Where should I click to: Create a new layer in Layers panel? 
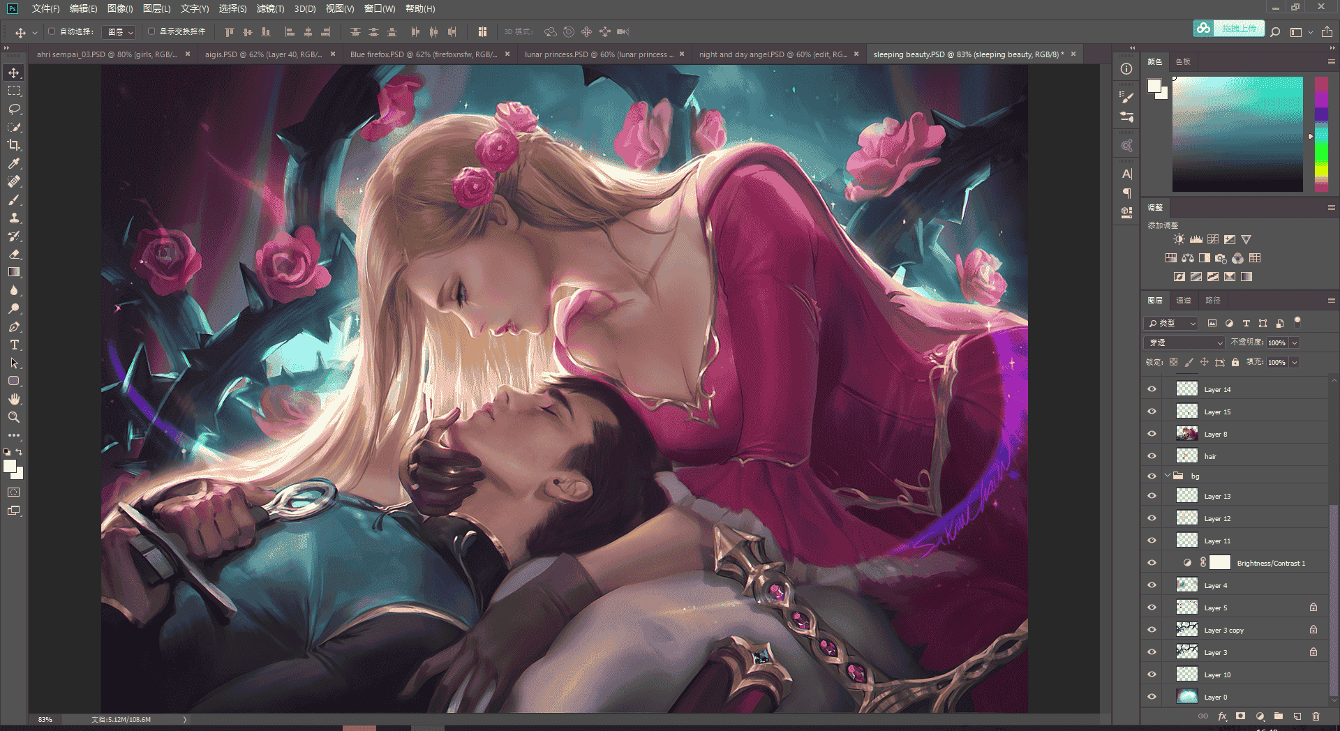1297,716
